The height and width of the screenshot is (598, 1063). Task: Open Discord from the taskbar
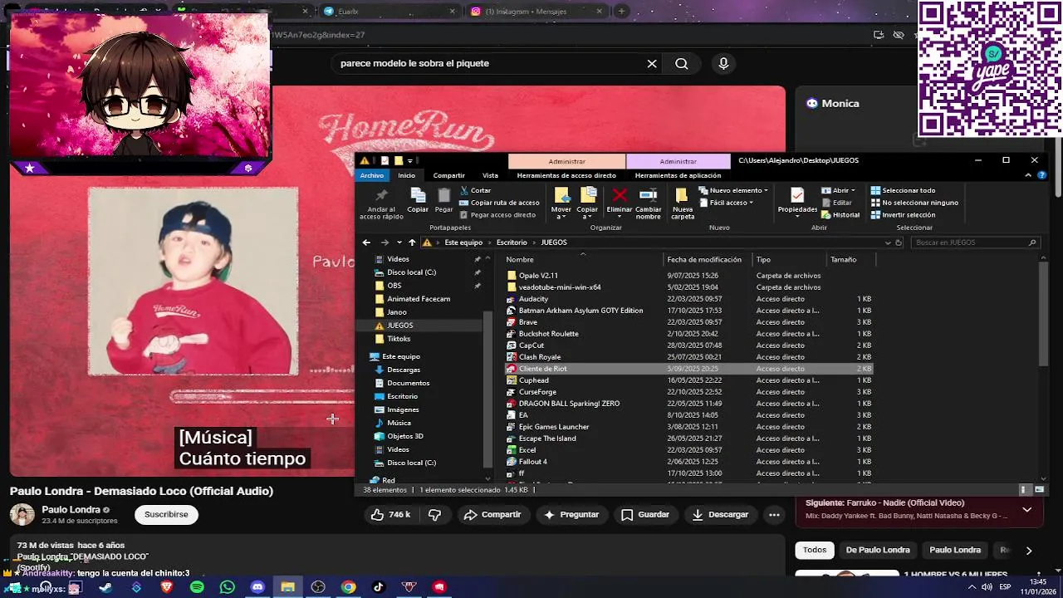(x=257, y=587)
